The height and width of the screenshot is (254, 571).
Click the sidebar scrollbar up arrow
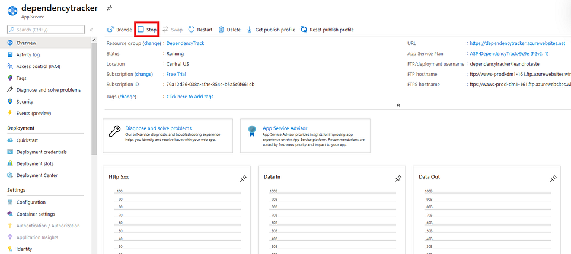pyautogui.click(x=94, y=40)
